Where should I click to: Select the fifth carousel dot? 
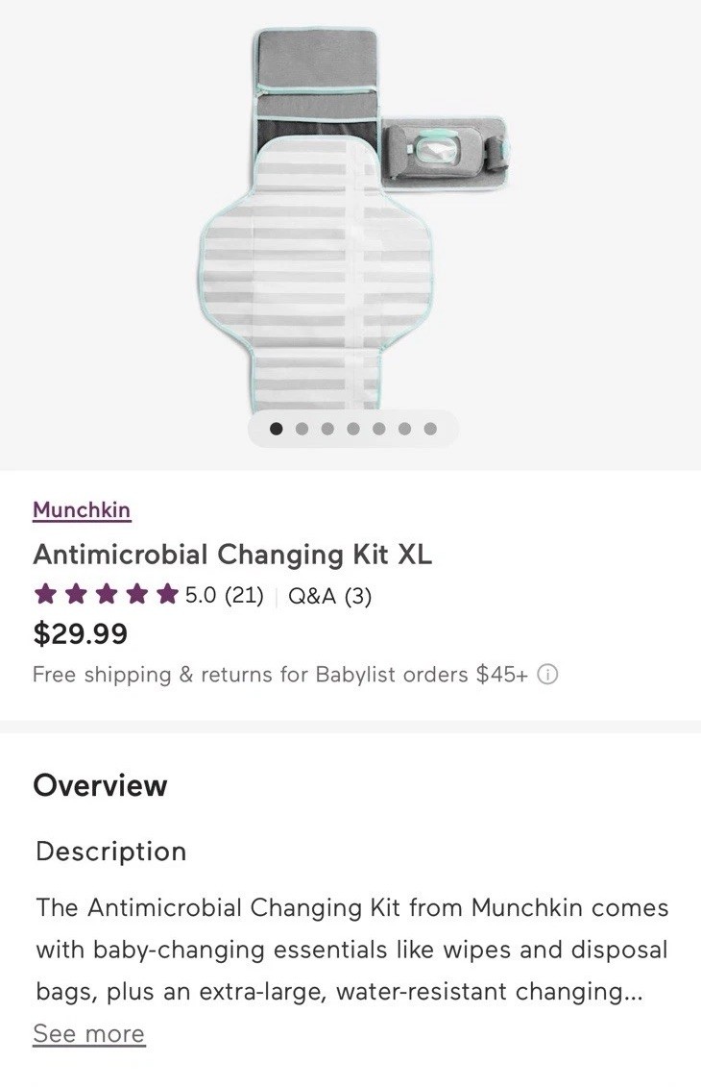tap(379, 429)
